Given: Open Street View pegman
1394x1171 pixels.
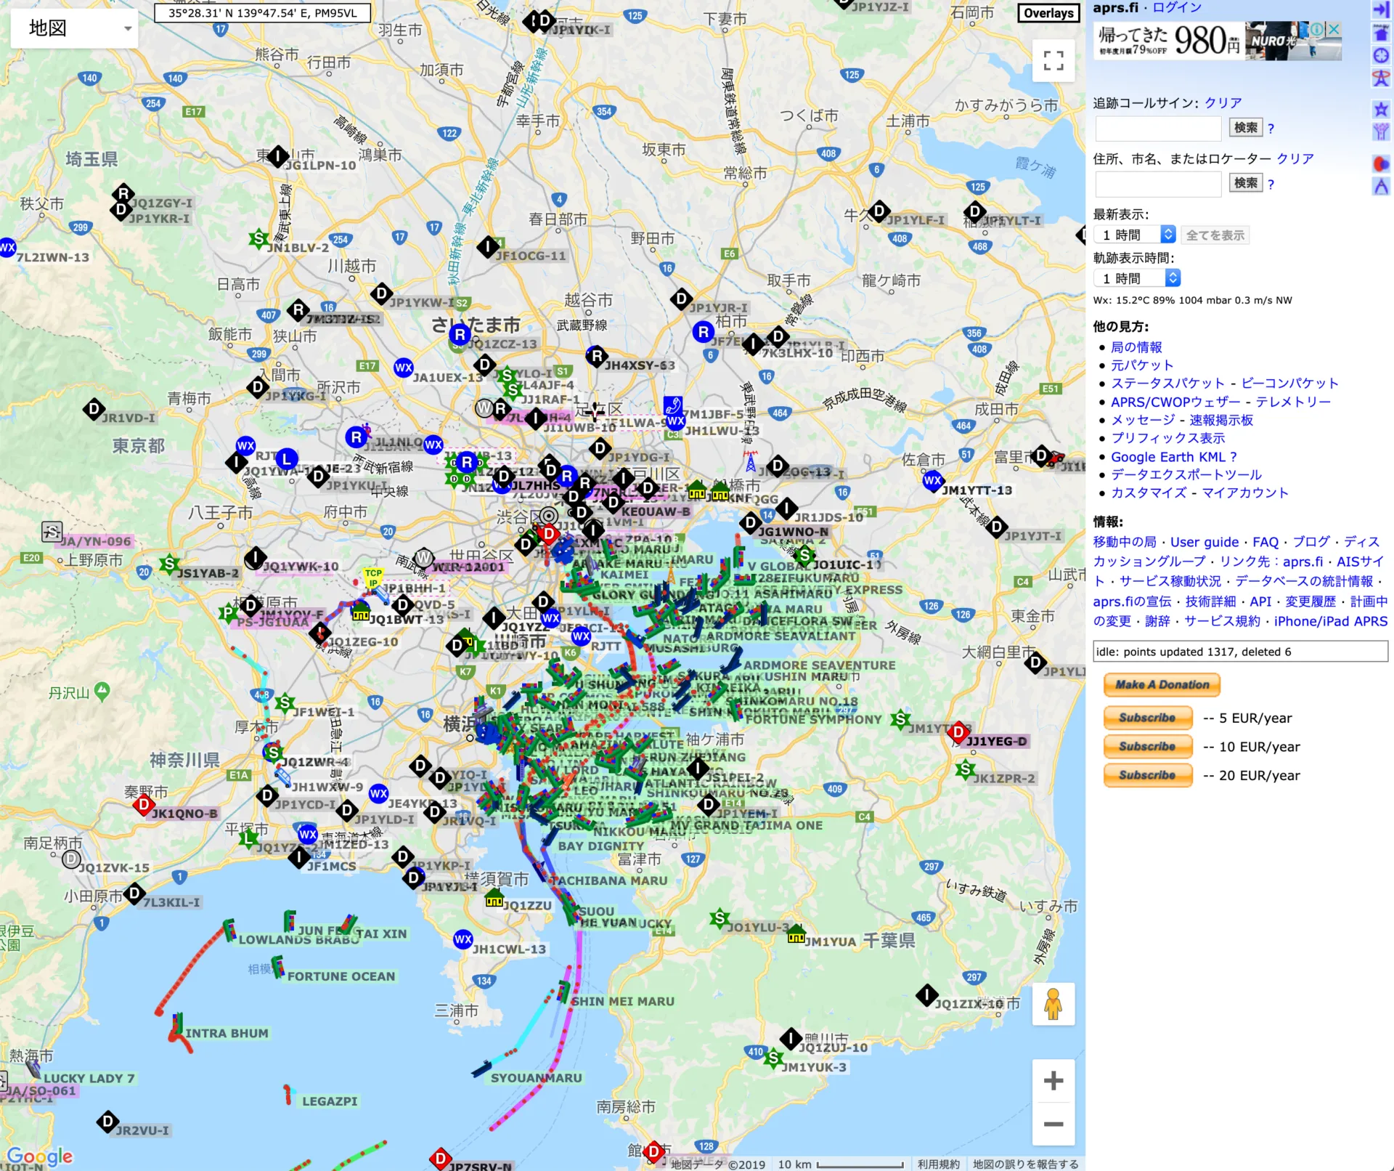Looking at the screenshot, I should [x=1053, y=1004].
